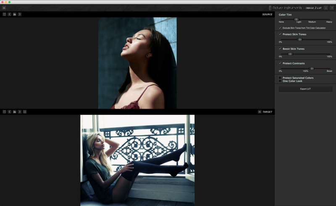Open source image folder
Image resolution: width=336 pixels, height=206 pixels.
point(15,14)
